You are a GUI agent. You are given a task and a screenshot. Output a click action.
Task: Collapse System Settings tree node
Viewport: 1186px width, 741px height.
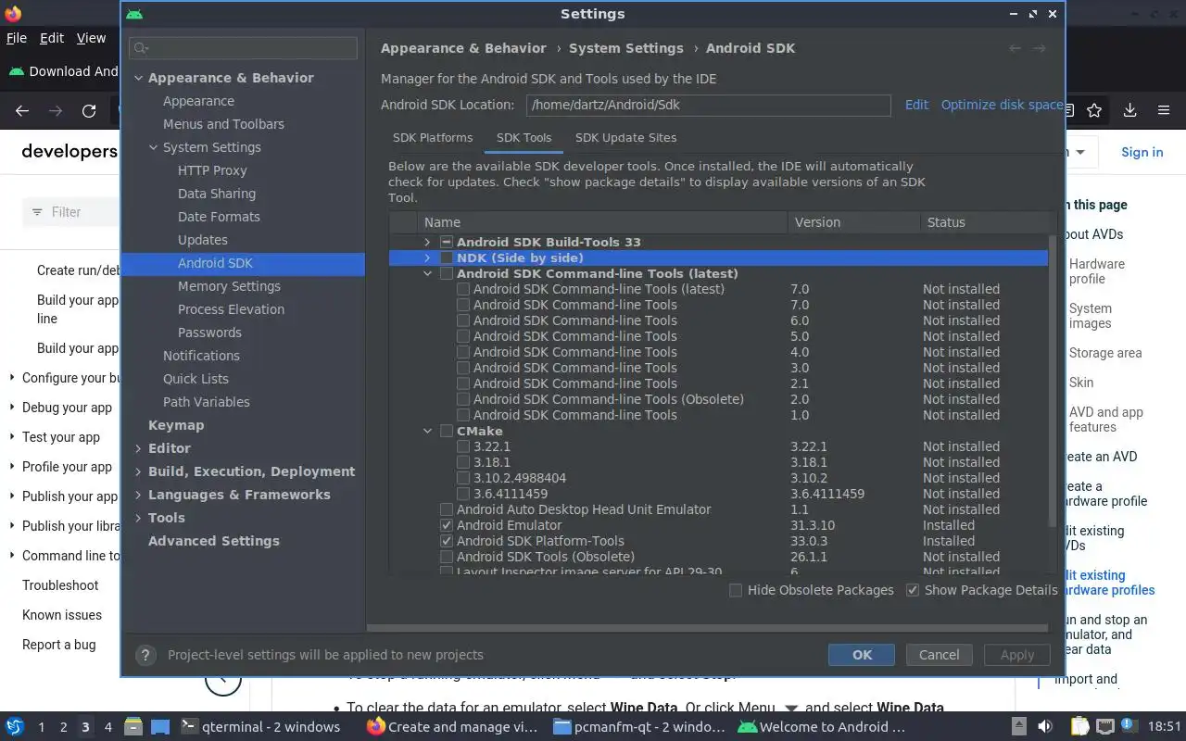pos(153,147)
